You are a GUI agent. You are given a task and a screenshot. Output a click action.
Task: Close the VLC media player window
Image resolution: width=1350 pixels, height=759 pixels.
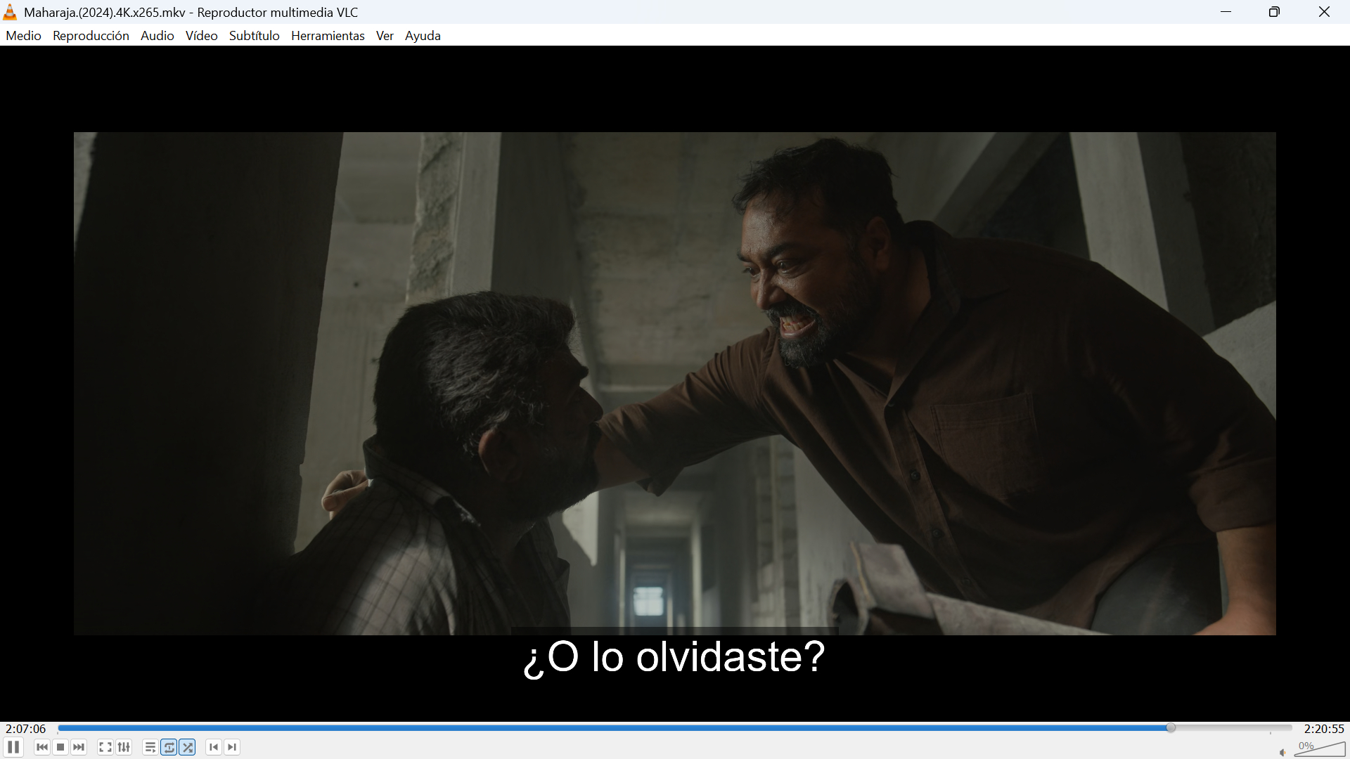coord(1324,12)
